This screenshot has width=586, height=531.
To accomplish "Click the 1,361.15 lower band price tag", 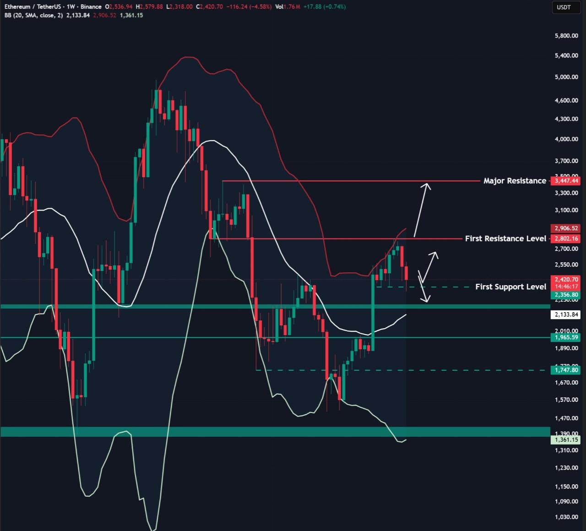I will pyautogui.click(x=566, y=439).
